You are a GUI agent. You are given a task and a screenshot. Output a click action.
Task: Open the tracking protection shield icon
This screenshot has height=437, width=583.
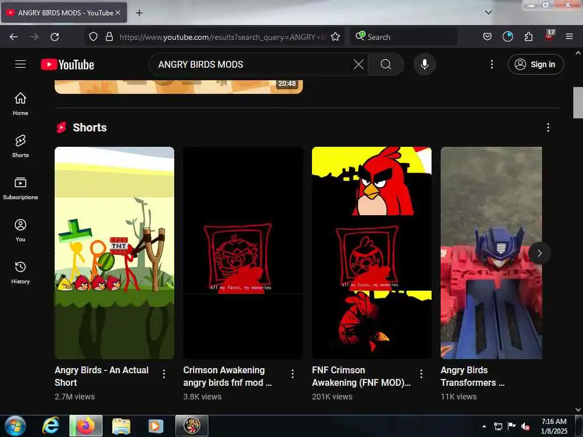[x=93, y=37]
